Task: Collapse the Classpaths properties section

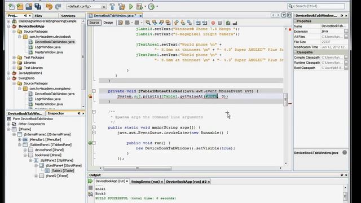Action: pos(296,52)
